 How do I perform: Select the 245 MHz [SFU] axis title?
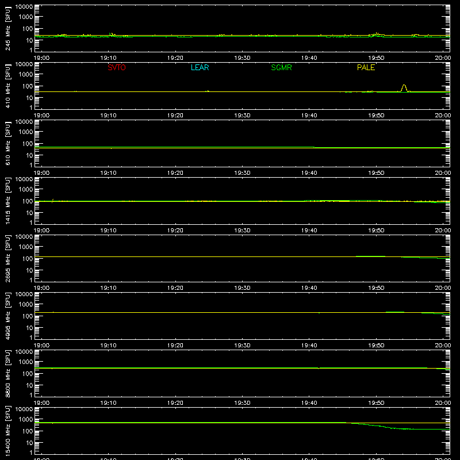7,28
